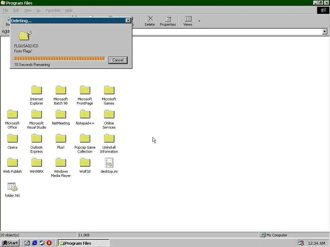330x247 pixels.
Task: Click the FLGUSA02.ICO filename text
Action: (26, 46)
